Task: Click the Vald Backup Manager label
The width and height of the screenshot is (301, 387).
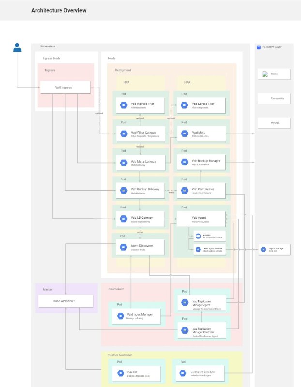Action: coord(206,161)
